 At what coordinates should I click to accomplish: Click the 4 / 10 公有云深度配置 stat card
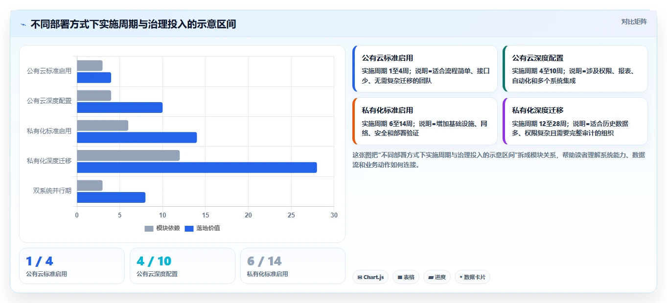point(183,266)
